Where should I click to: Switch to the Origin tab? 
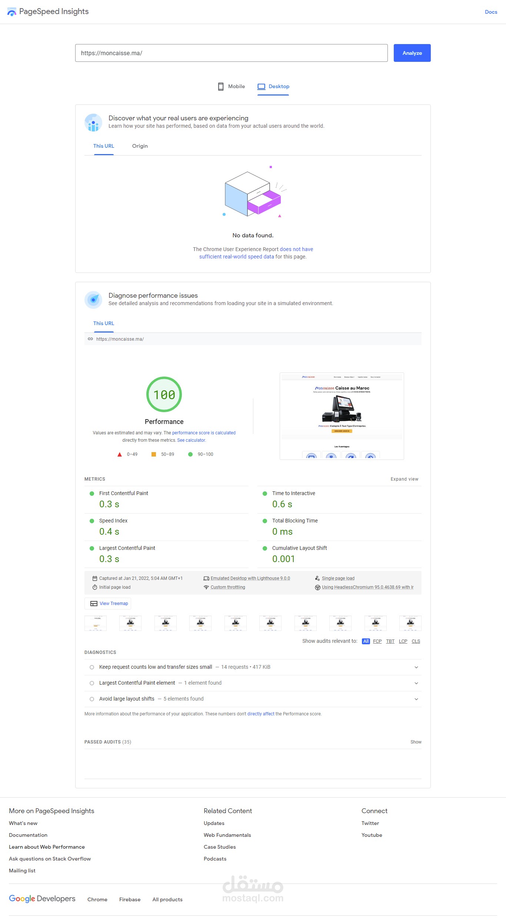coord(140,146)
